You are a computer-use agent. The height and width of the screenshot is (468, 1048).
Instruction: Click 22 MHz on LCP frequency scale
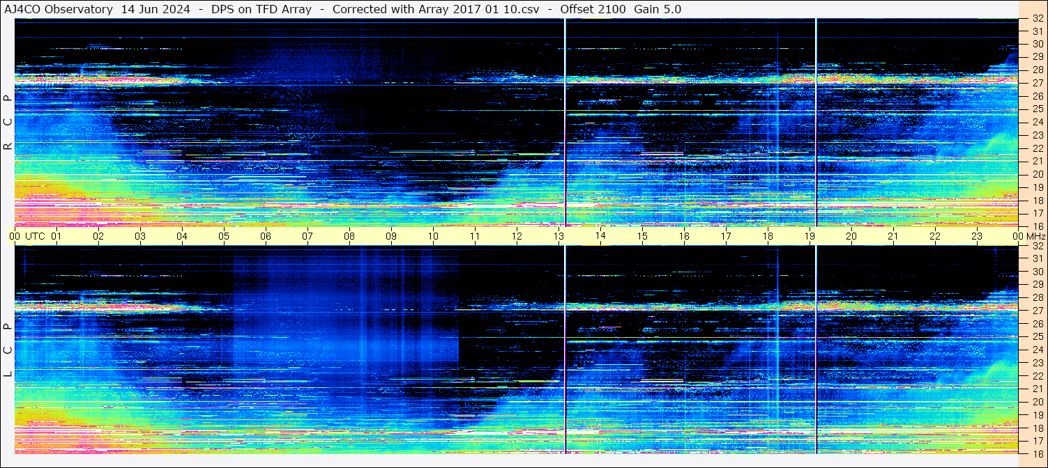coord(1037,376)
